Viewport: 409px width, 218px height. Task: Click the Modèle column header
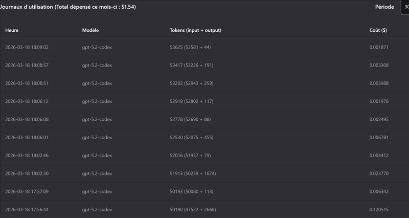[90, 30]
